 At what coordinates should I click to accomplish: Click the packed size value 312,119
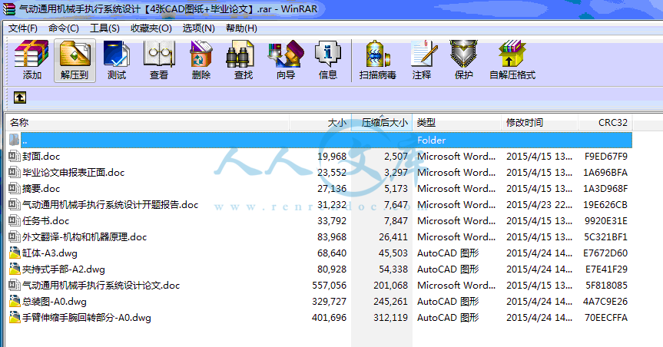(391, 317)
